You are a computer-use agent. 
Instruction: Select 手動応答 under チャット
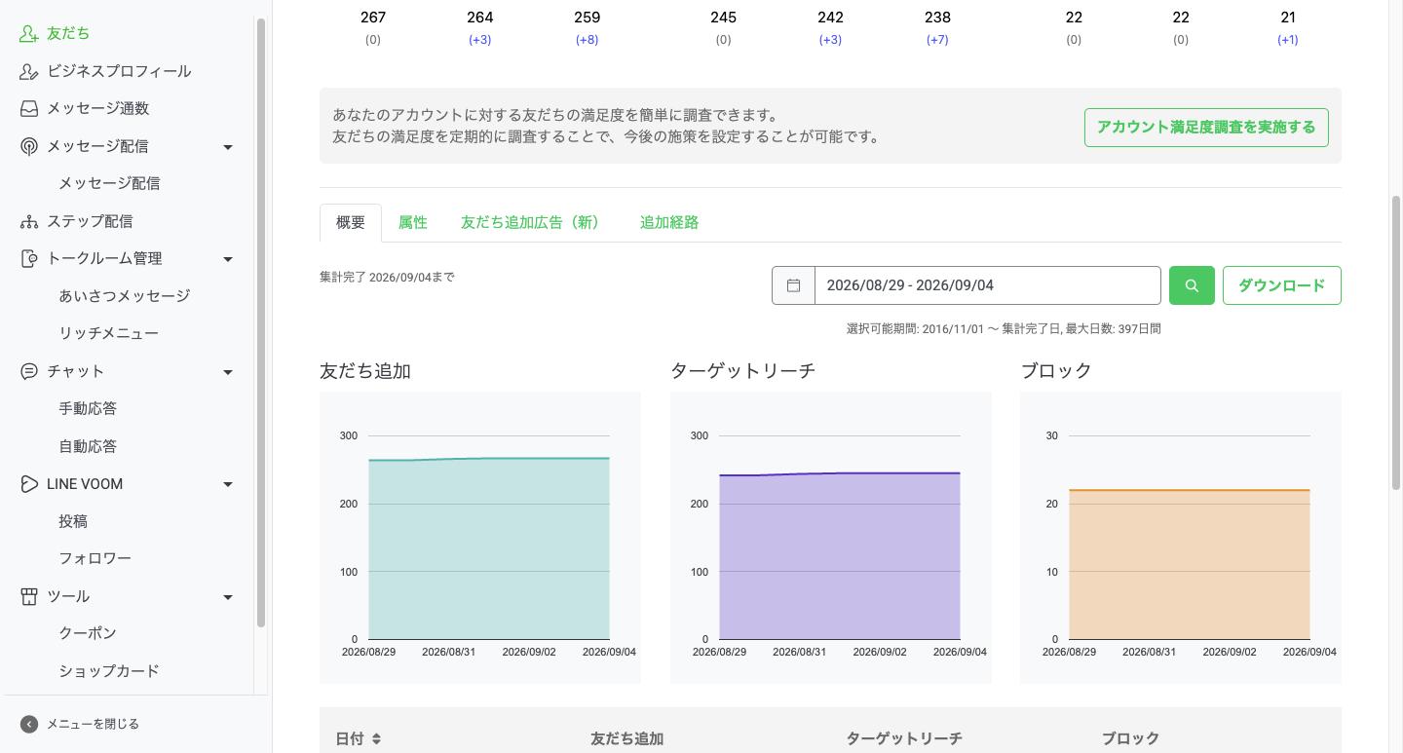pyautogui.click(x=88, y=408)
